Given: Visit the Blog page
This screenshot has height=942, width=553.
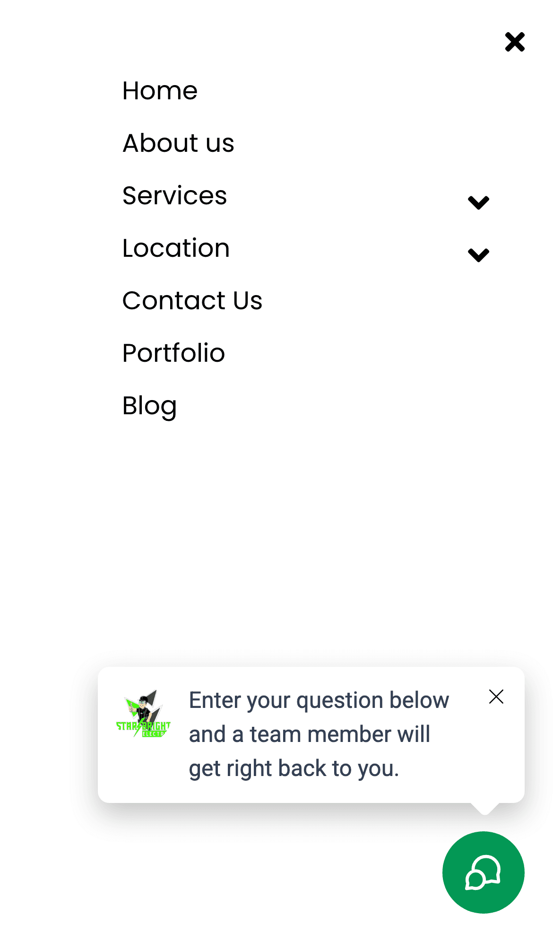Looking at the screenshot, I should point(149,406).
